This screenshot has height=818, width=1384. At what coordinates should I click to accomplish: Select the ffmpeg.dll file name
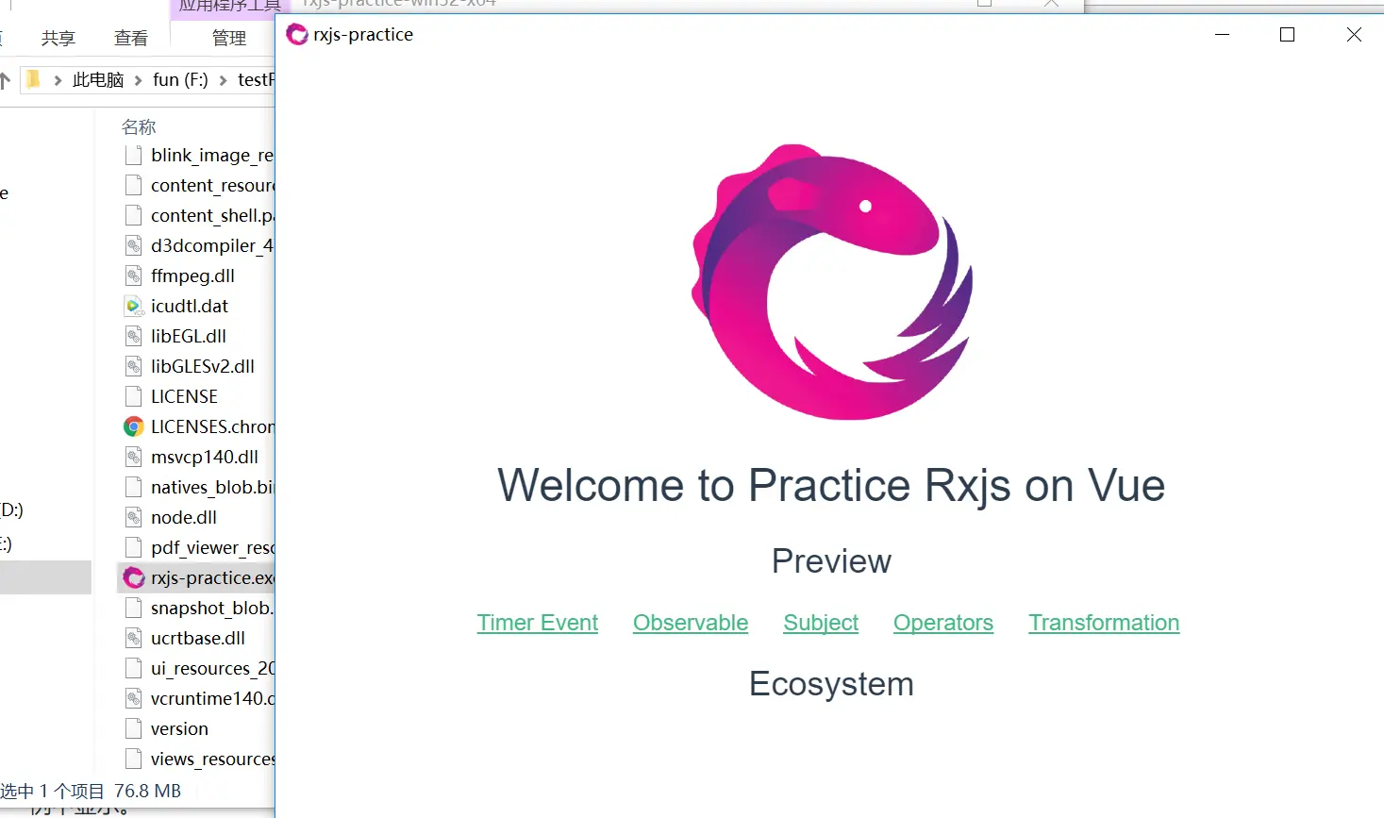(192, 275)
